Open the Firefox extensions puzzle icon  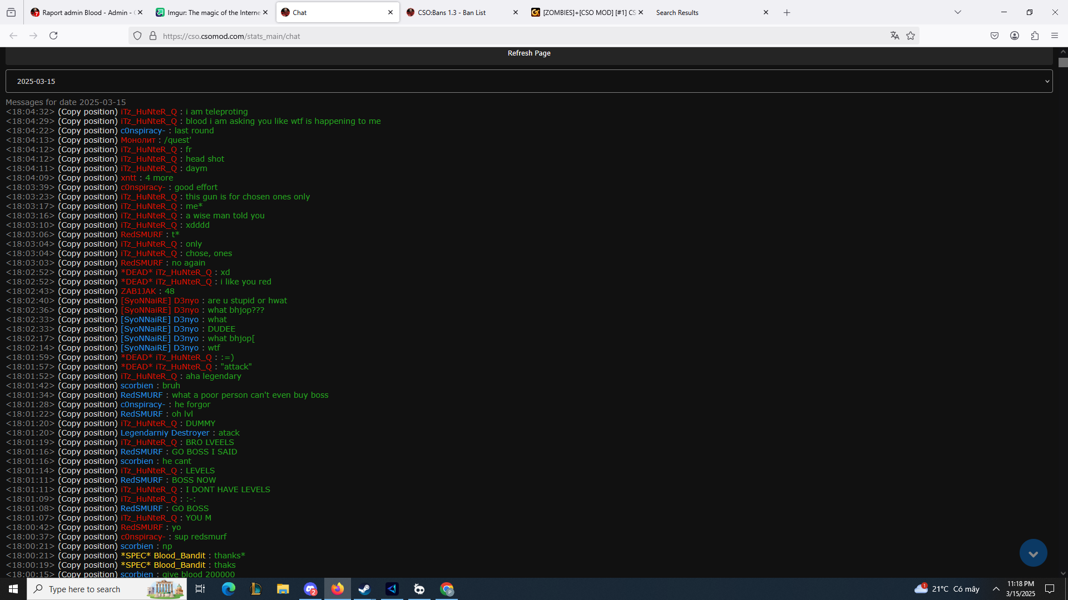1035,36
